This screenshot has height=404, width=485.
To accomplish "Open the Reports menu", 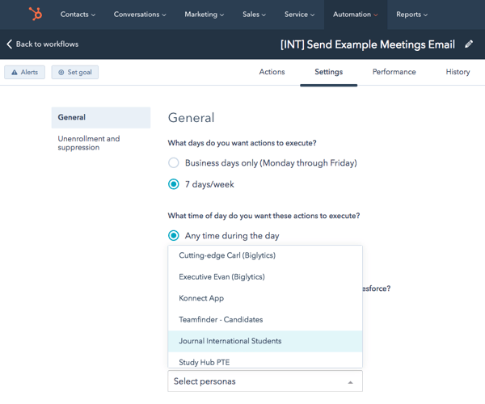I will point(412,15).
